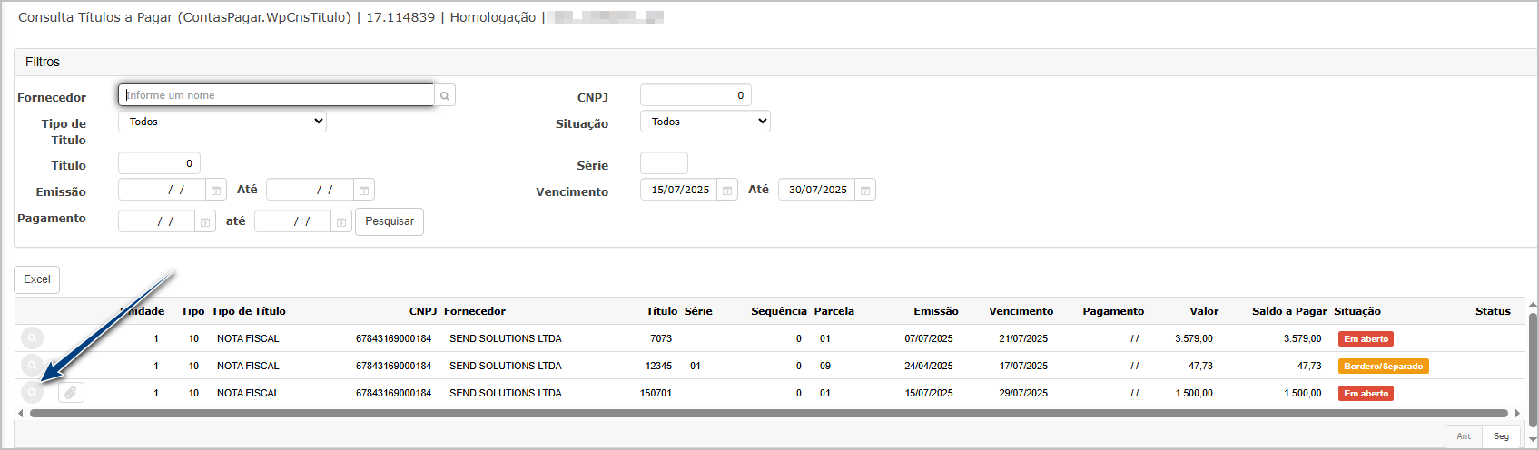Open attachment paperclip on título 150701

point(71,393)
